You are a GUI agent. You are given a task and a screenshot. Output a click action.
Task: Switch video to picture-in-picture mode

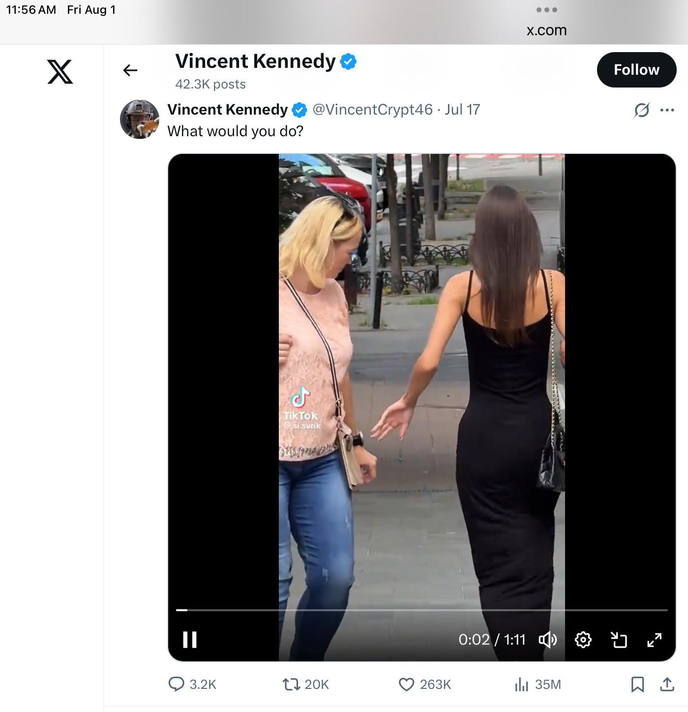pos(619,640)
